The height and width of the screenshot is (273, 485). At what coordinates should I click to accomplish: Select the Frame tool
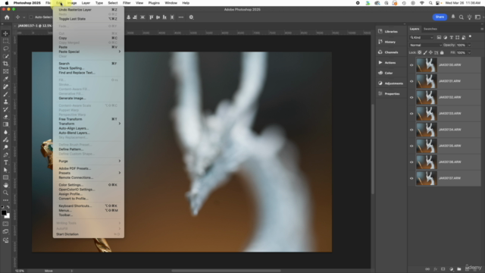point(5,71)
